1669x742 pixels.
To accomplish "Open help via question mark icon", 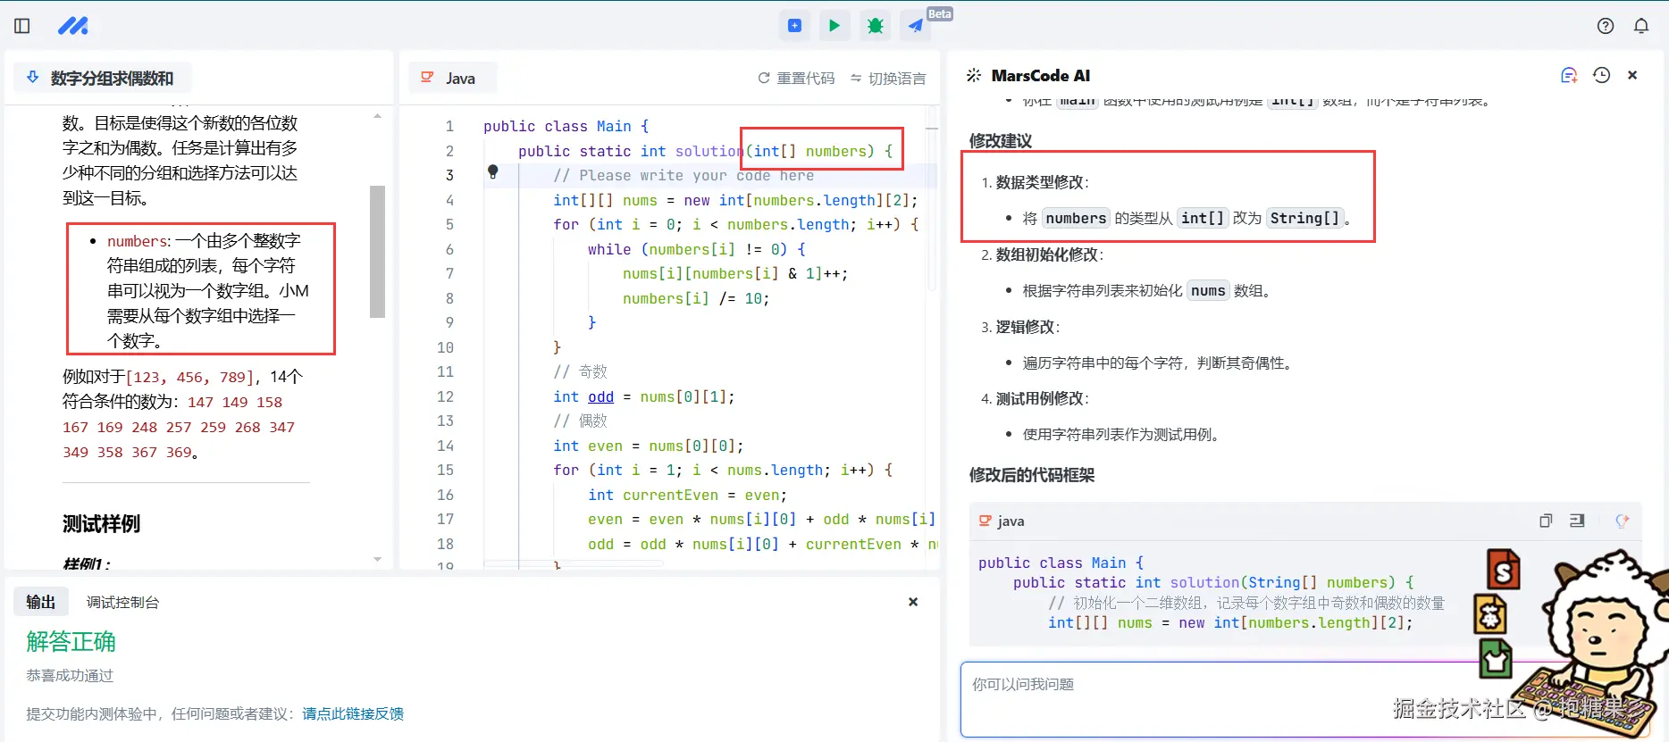I will tap(1606, 26).
